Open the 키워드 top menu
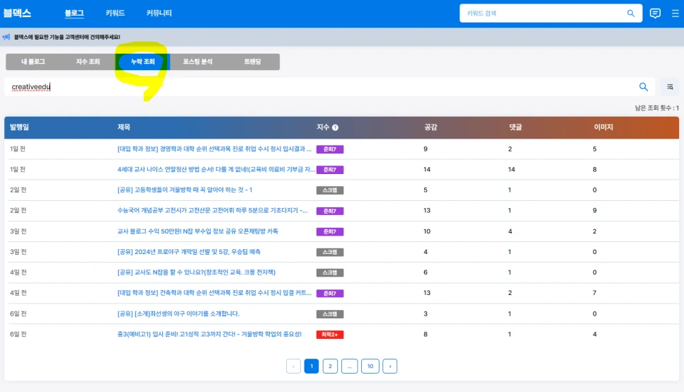The height and width of the screenshot is (392, 684). click(x=115, y=13)
